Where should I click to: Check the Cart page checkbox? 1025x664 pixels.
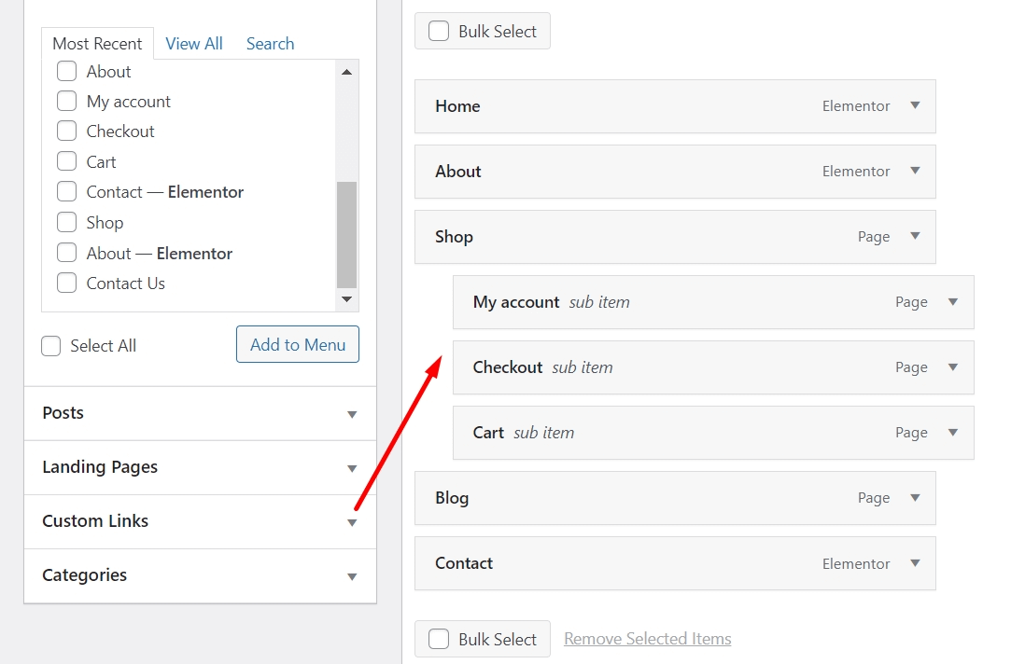[66, 161]
